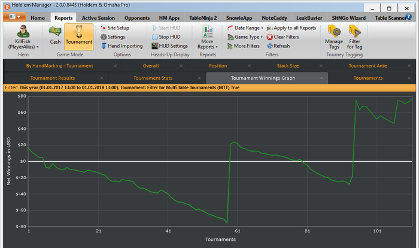Open the LeakBuster tab
Image resolution: width=419 pixels, height=248 pixels.
pyautogui.click(x=309, y=18)
